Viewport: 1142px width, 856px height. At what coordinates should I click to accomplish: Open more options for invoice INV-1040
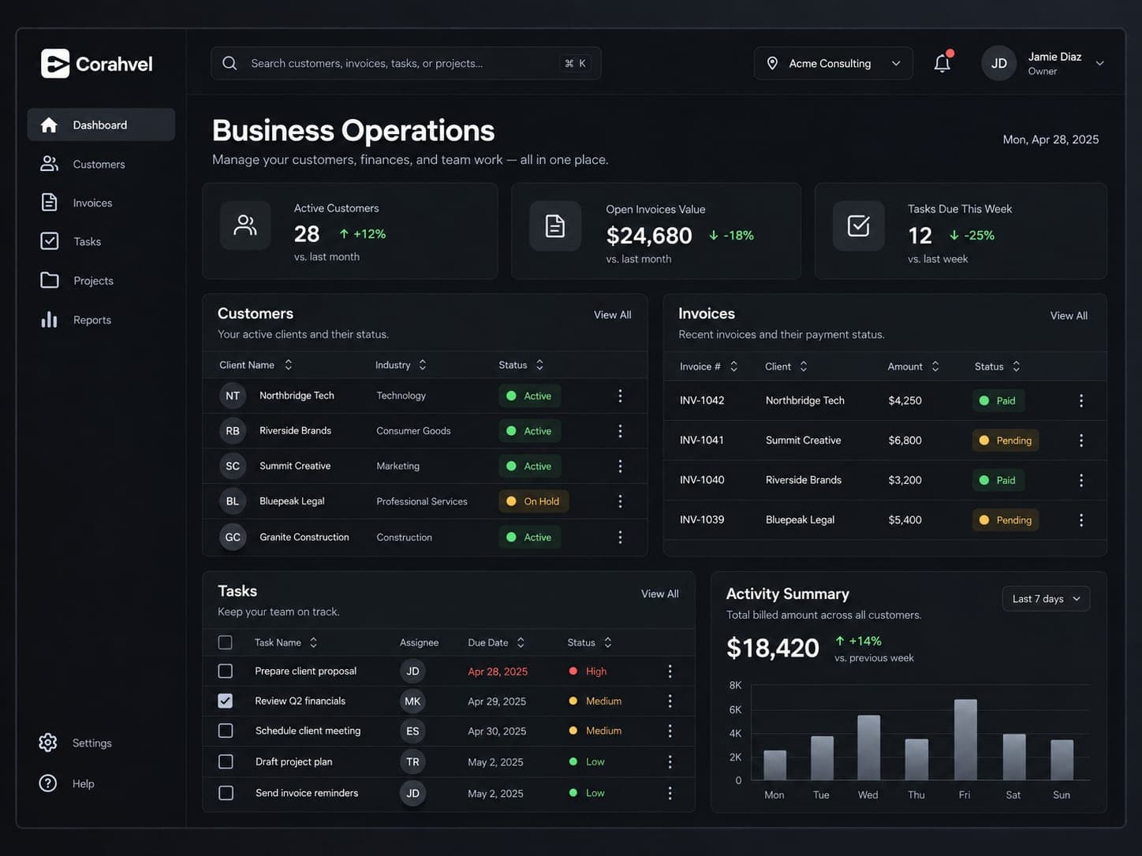click(1081, 480)
